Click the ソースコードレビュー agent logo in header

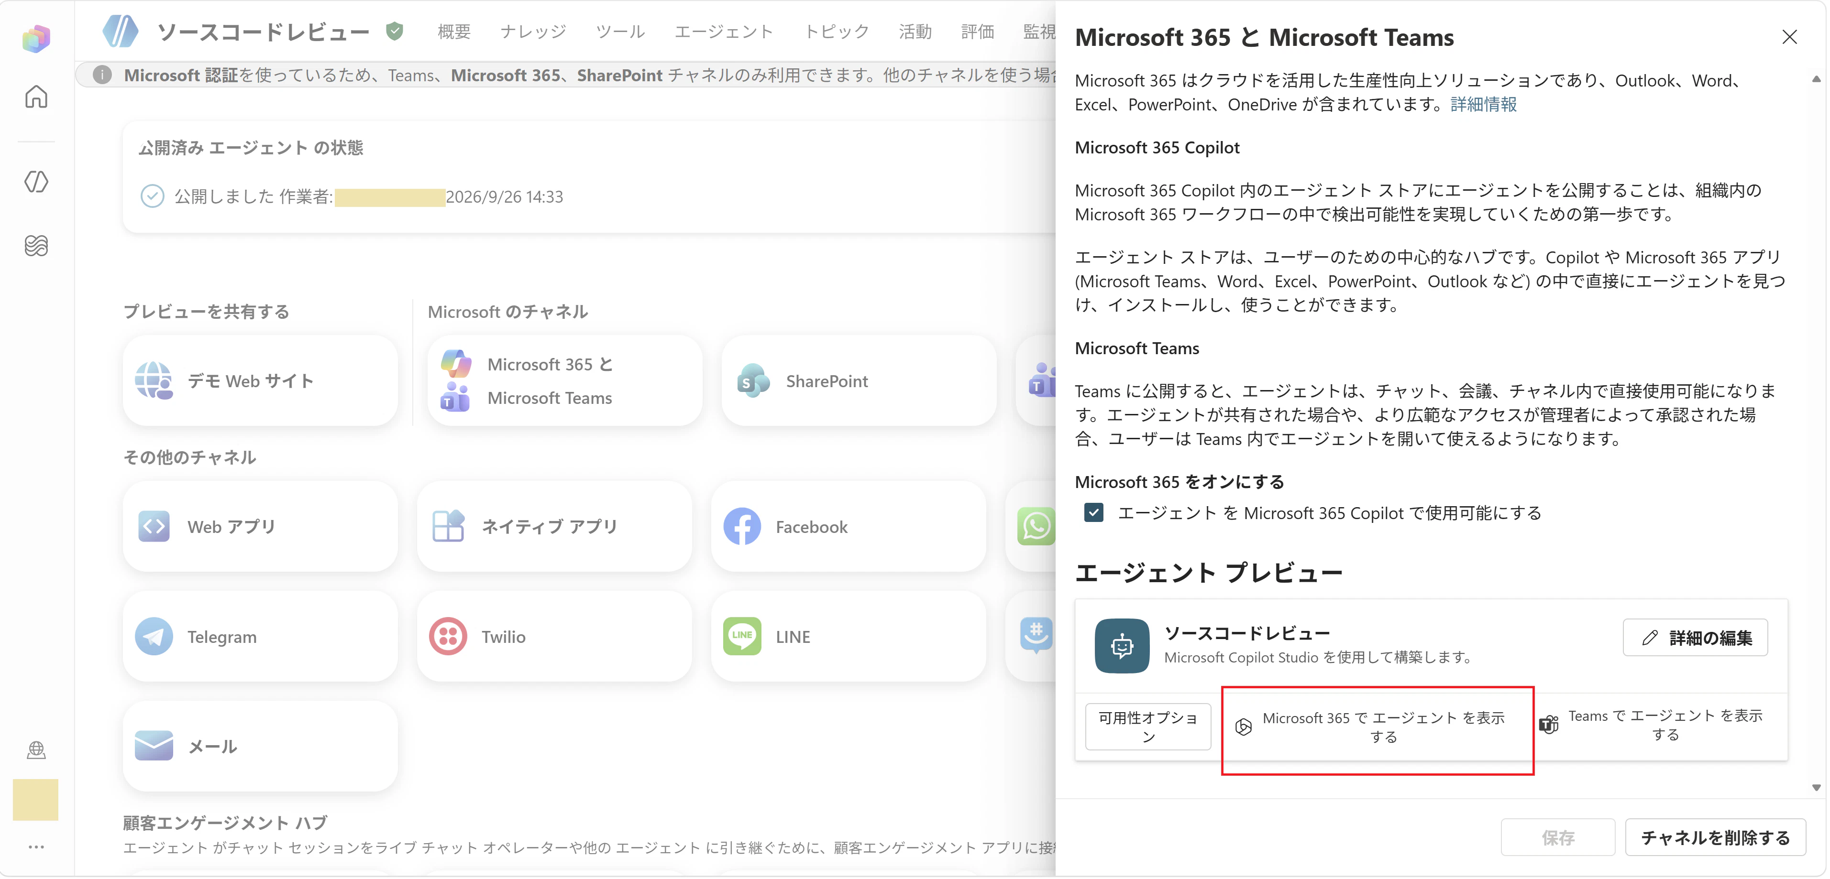tap(121, 31)
